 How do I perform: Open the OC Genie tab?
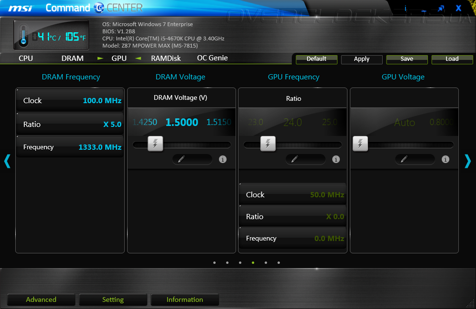(212, 58)
